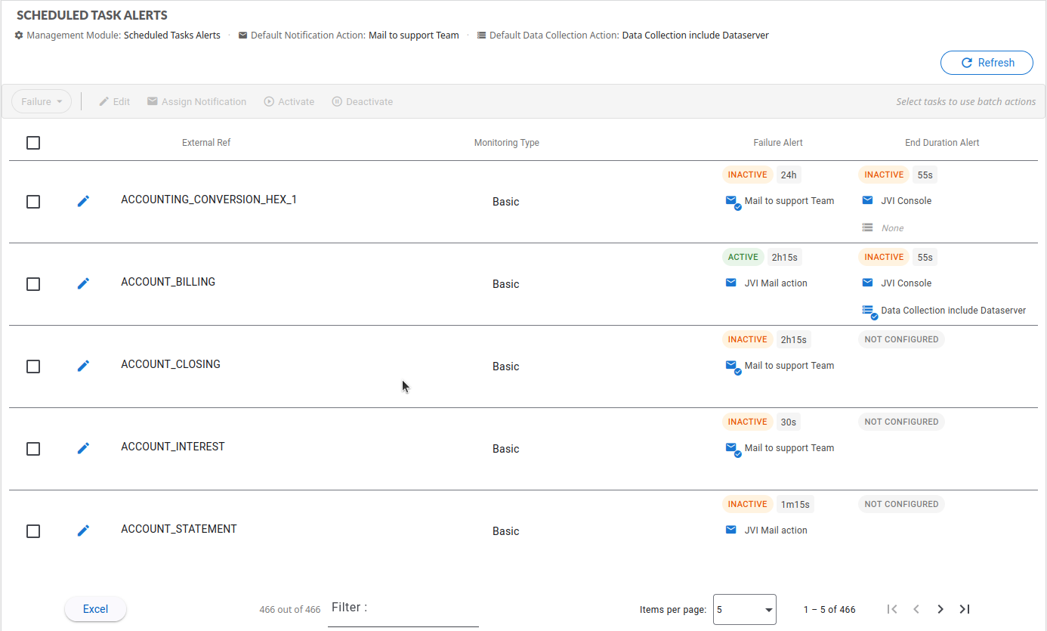Sort by External Ref column header
The image size is (1047, 631).
coord(206,143)
